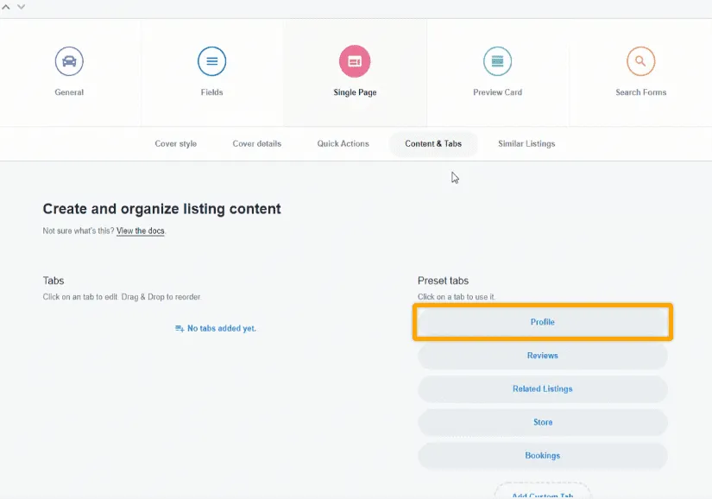This screenshot has width=712, height=499.
Task: Click the Preview Card icon
Action: [x=497, y=61]
